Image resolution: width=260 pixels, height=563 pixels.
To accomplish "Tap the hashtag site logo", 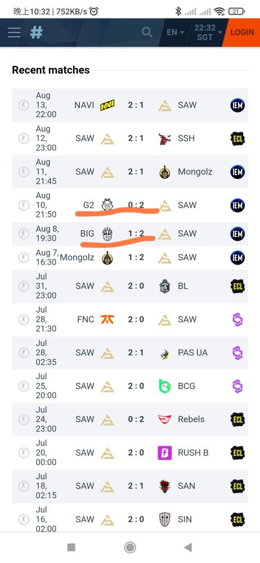I will pyautogui.click(x=36, y=32).
